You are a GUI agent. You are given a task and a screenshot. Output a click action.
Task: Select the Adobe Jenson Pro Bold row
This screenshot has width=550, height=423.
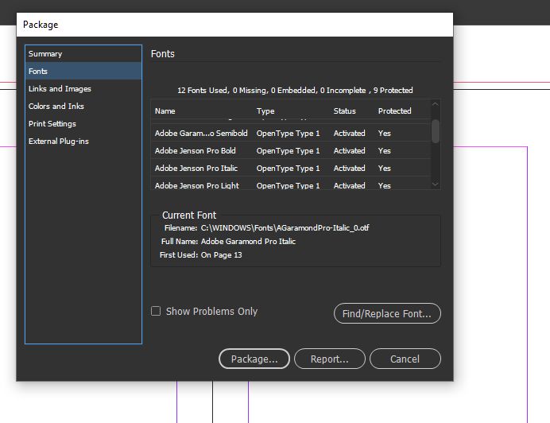(291, 150)
